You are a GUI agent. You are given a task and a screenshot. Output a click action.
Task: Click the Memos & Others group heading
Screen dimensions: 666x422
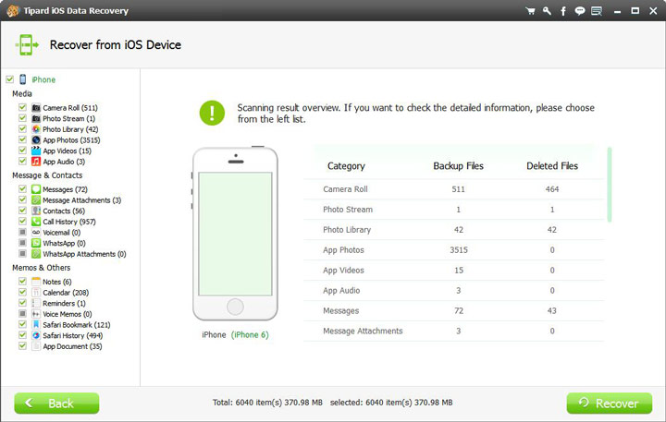pos(42,268)
